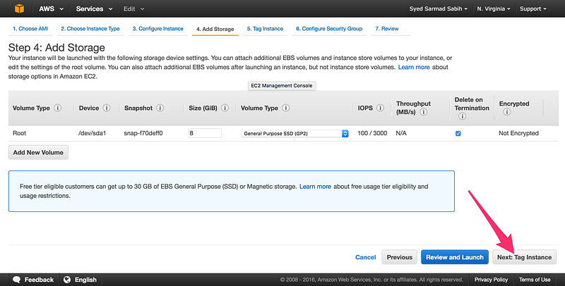
Task: Open the AWS dropdown menu
Action: (51, 8)
